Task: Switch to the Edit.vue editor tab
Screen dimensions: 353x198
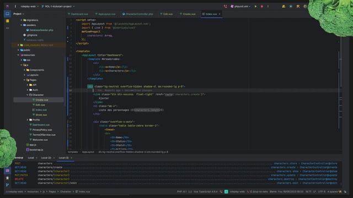Action: (x=167, y=14)
